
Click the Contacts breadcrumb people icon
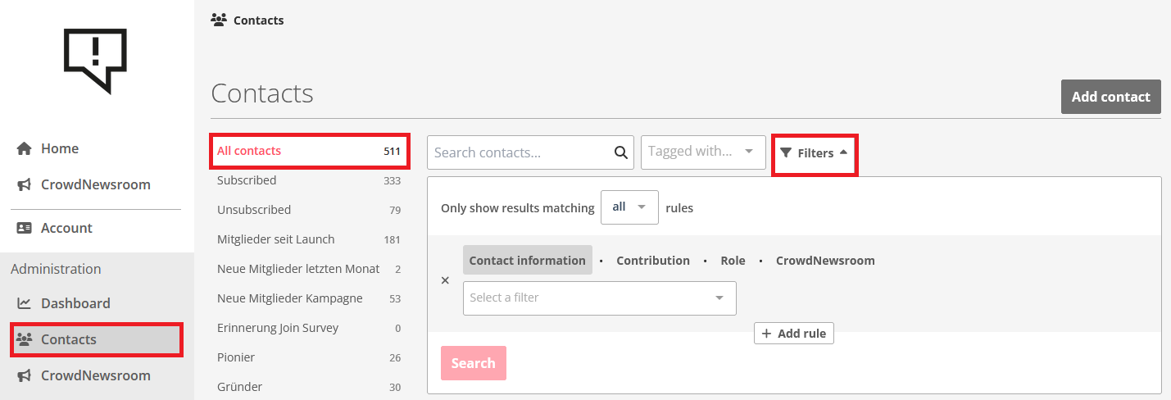(219, 20)
